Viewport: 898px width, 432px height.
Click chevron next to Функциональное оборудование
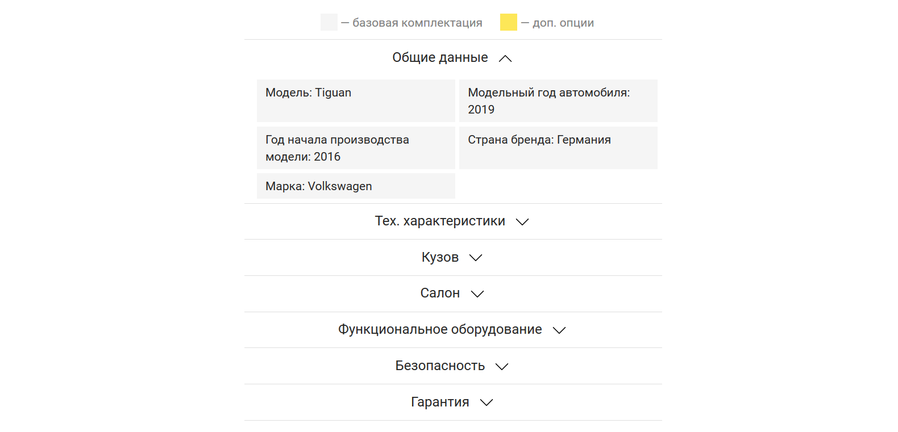tap(559, 330)
